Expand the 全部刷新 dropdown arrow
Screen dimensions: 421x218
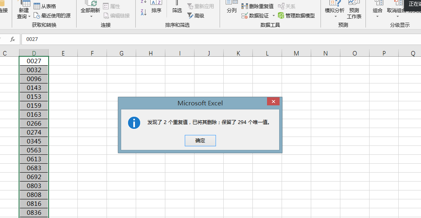(x=91, y=17)
